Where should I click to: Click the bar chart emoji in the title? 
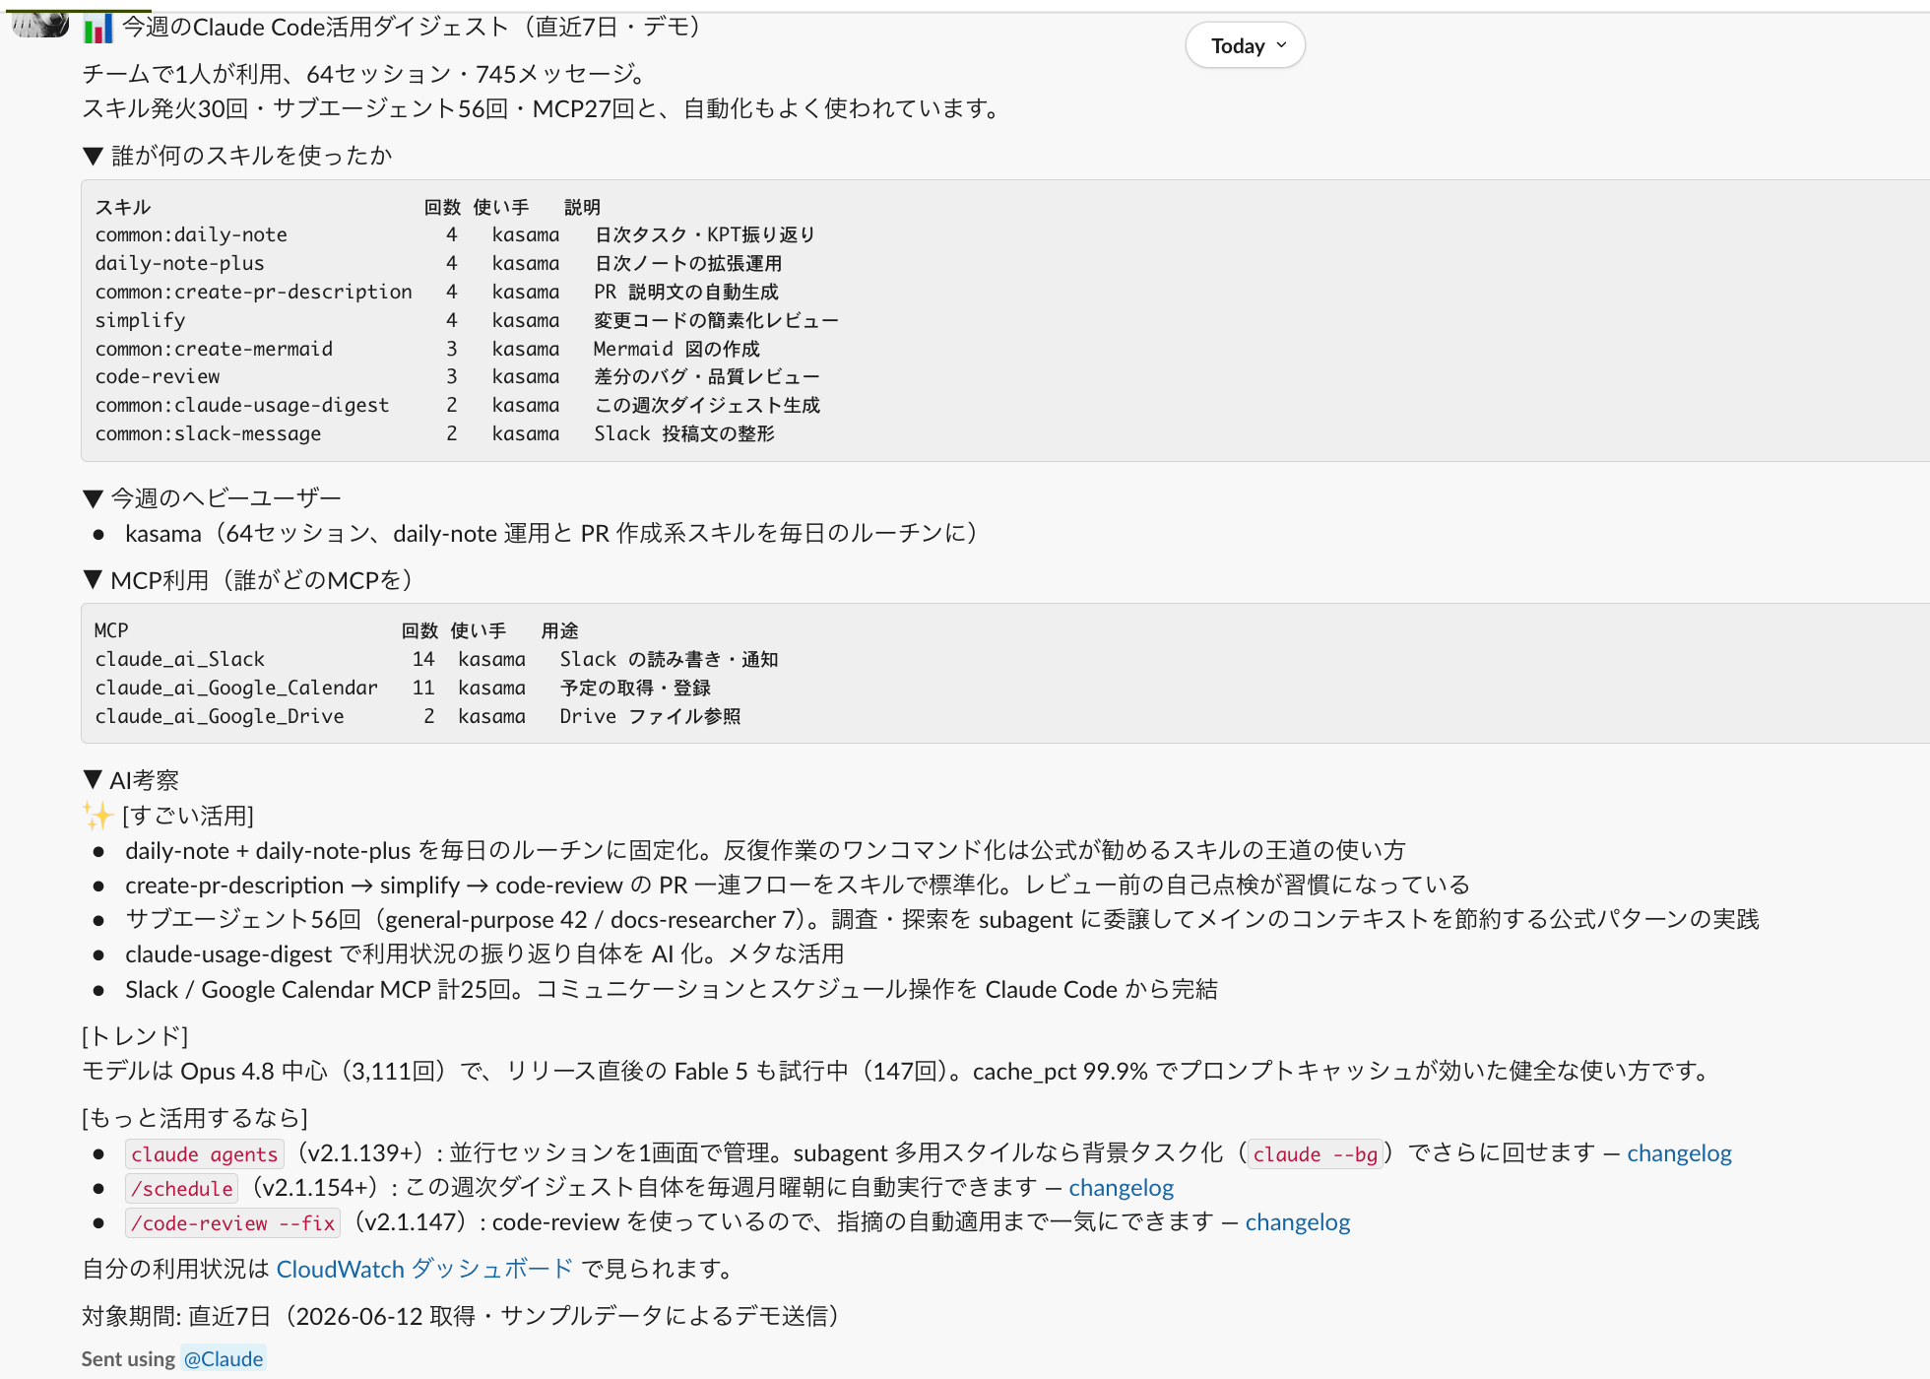[x=97, y=29]
